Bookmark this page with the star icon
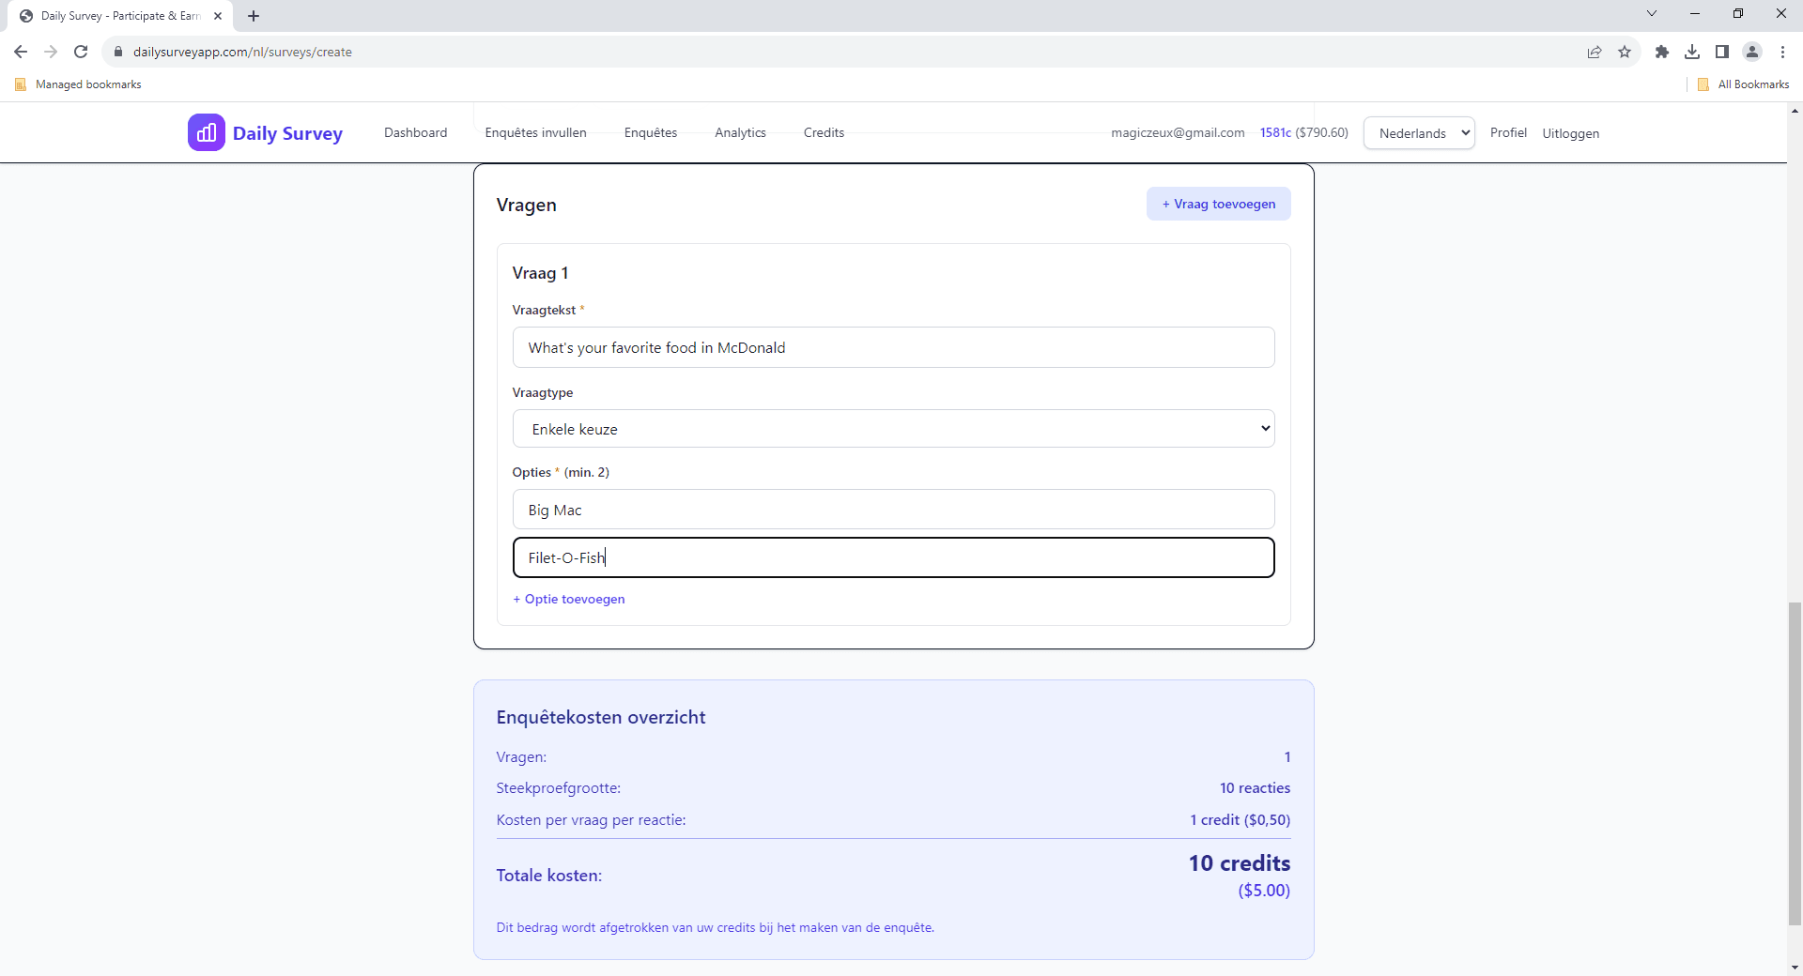Screen dimensions: 1803x976 click(1626, 52)
